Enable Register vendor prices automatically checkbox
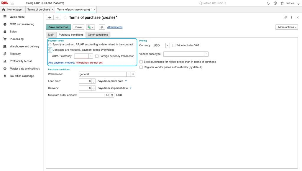This screenshot has height=171, width=302. coord(141,67)
